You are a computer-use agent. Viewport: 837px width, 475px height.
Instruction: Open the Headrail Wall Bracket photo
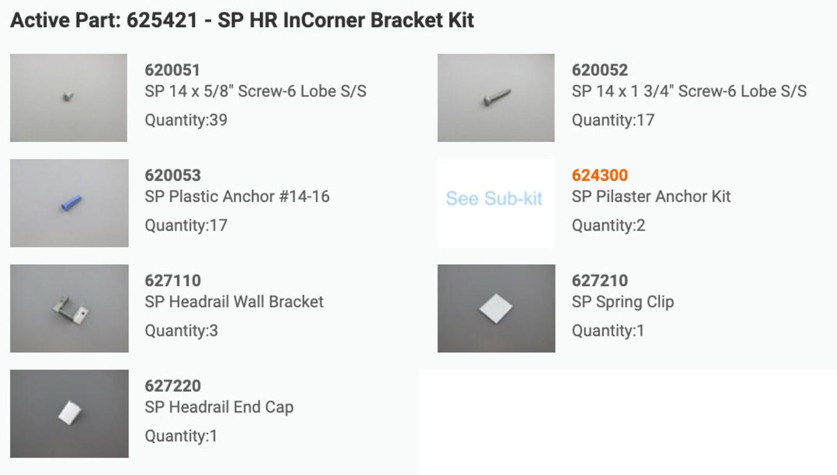click(x=69, y=308)
